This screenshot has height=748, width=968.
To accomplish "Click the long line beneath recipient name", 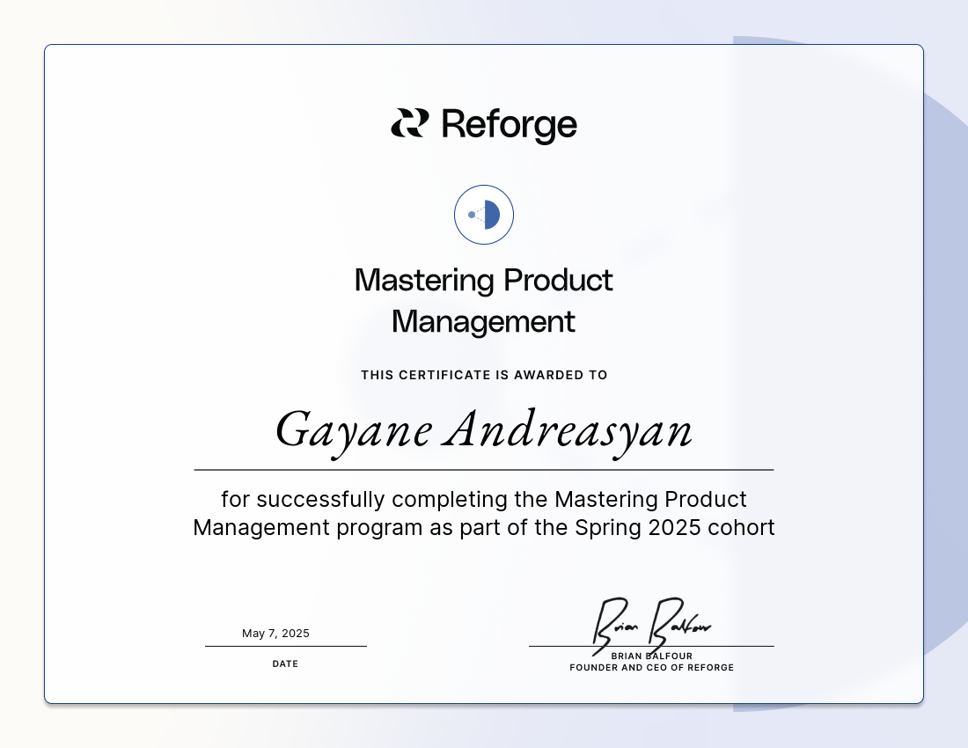I will tap(484, 470).
